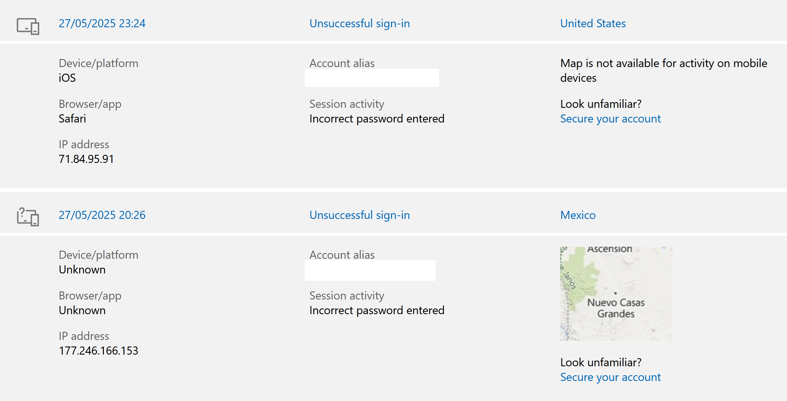Click the IP address 71.84.95.91

coord(86,159)
